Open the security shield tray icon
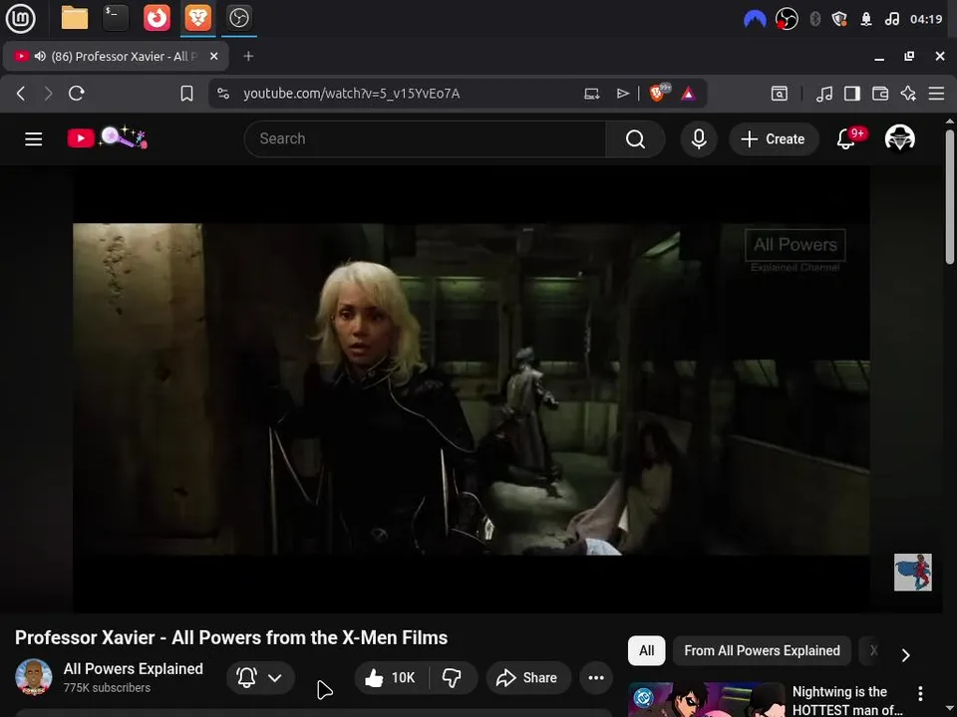The image size is (957, 717). click(839, 19)
